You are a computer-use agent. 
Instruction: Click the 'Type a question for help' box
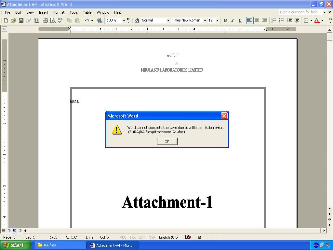pyautogui.click(x=300, y=12)
